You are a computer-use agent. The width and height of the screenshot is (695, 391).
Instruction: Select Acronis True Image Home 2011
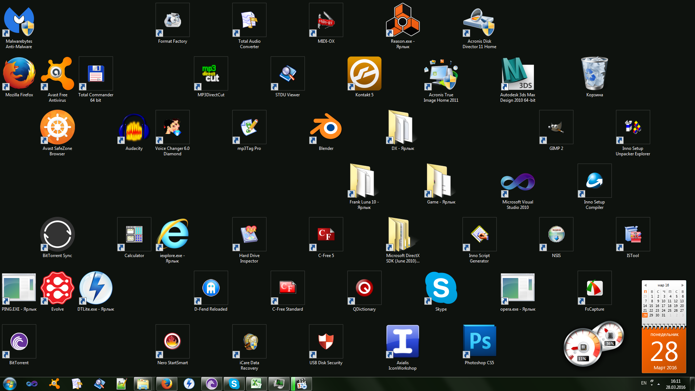point(441,74)
